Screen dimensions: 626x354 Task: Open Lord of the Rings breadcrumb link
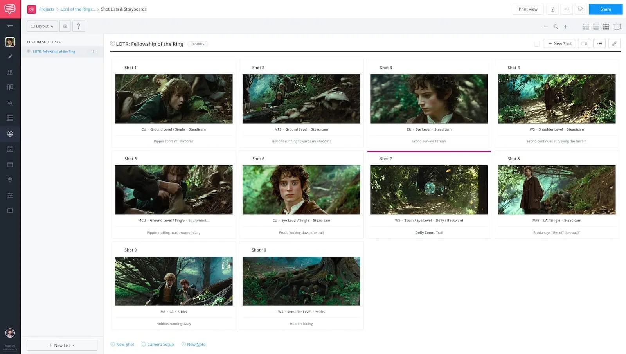click(x=78, y=9)
